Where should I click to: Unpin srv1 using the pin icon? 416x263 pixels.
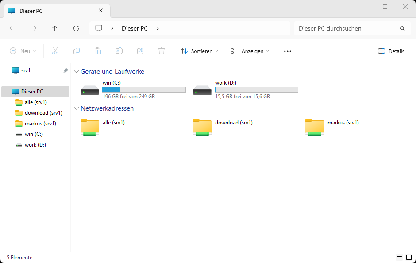[x=65, y=70]
